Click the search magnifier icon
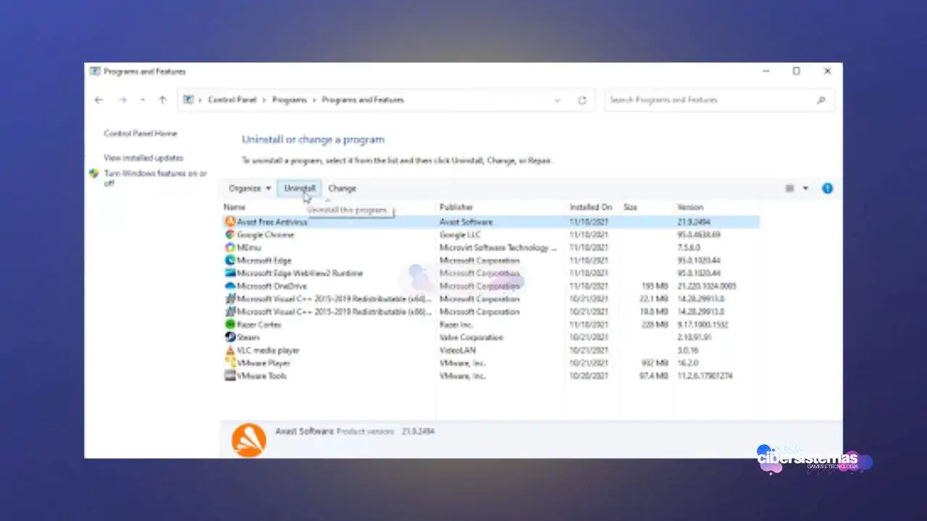927x521 pixels. (x=821, y=100)
